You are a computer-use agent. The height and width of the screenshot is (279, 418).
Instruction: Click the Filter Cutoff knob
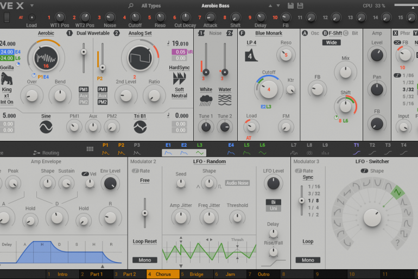pyautogui.click(x=269, y=89)
